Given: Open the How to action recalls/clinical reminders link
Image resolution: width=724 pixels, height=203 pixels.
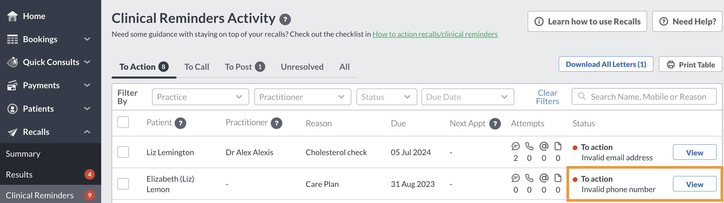Looking at the screenshot, I should [x=435, y=34].
